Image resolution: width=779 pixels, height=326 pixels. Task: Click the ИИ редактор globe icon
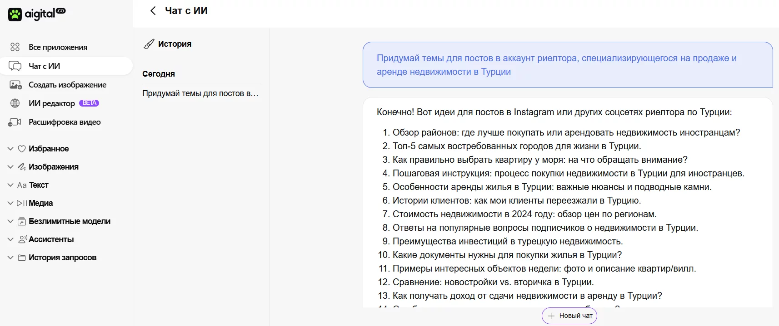point(15,103)
